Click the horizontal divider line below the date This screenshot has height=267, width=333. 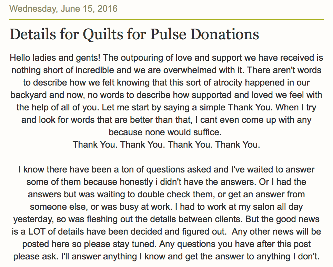(166, 20)
